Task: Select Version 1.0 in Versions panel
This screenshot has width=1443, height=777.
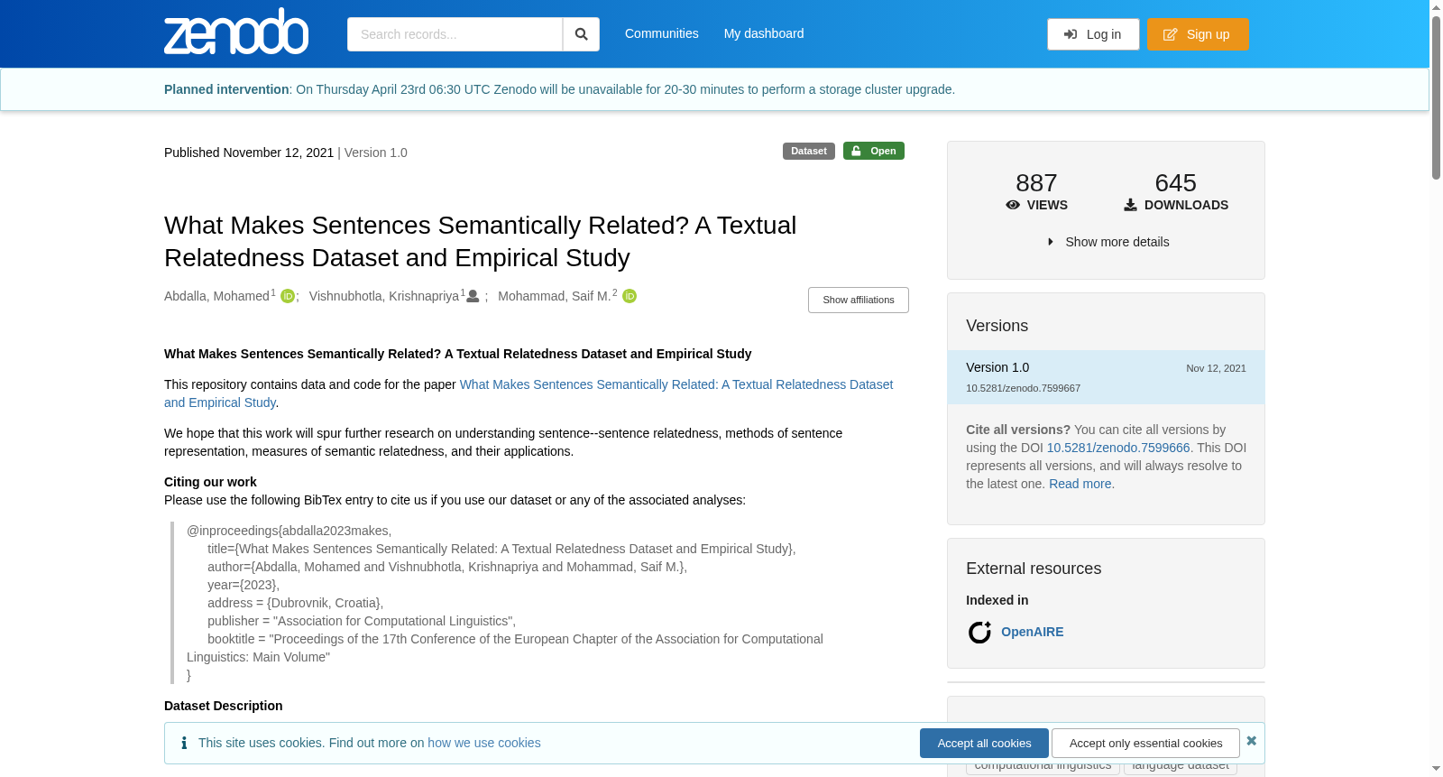Action: pyautogui.click(x=1106, y=377)
